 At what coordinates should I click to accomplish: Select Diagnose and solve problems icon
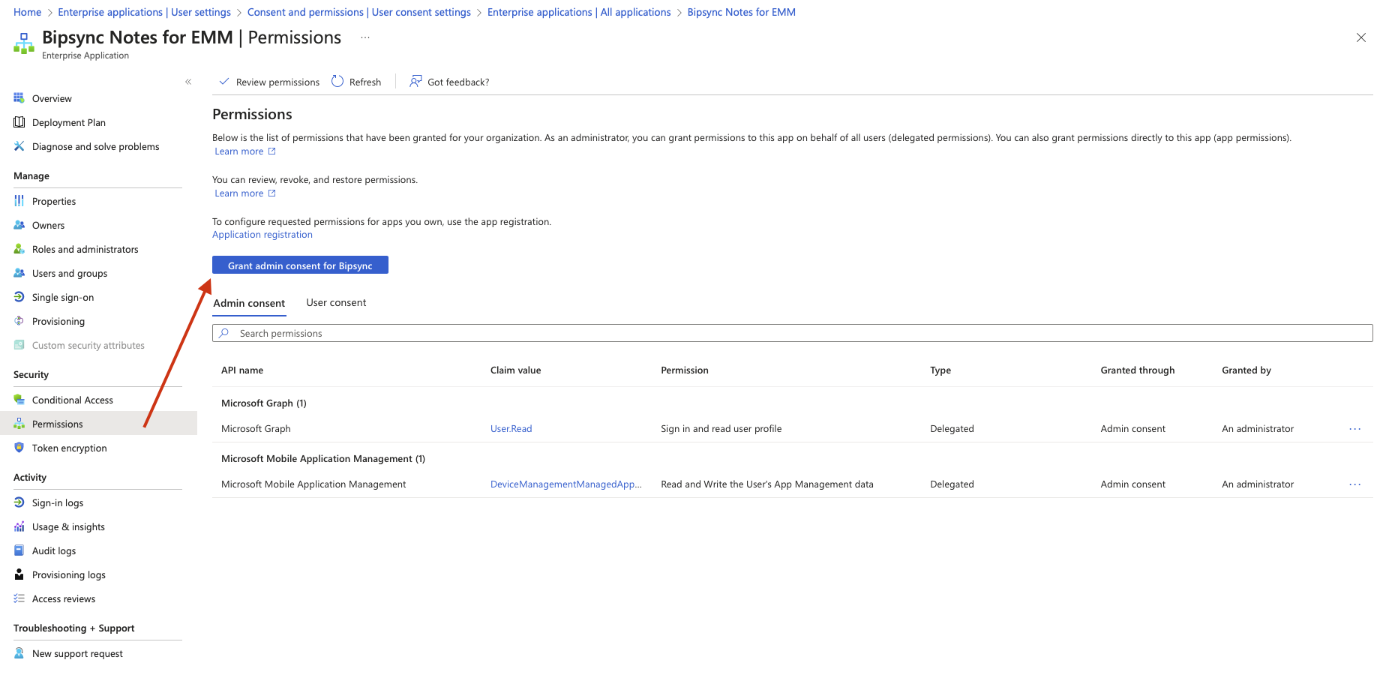[x=19, y=146]
